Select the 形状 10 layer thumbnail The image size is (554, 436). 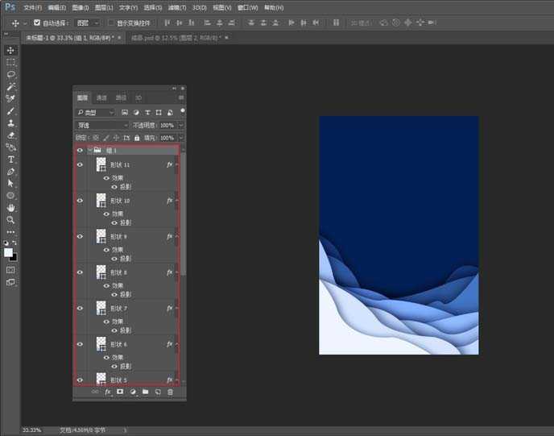click(101, 200)
